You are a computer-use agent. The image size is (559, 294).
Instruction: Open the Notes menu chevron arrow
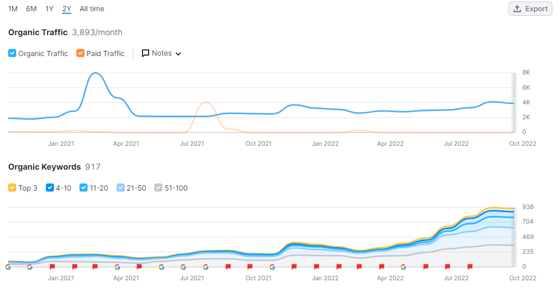click(178, 54)
